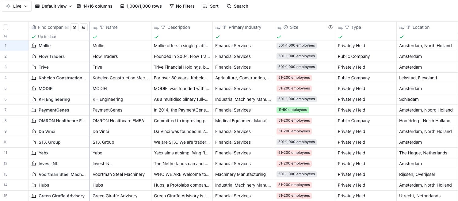This screenshot has width=458, height=201.
Task: Select row number 1
Action: click(x=6, y=46)
